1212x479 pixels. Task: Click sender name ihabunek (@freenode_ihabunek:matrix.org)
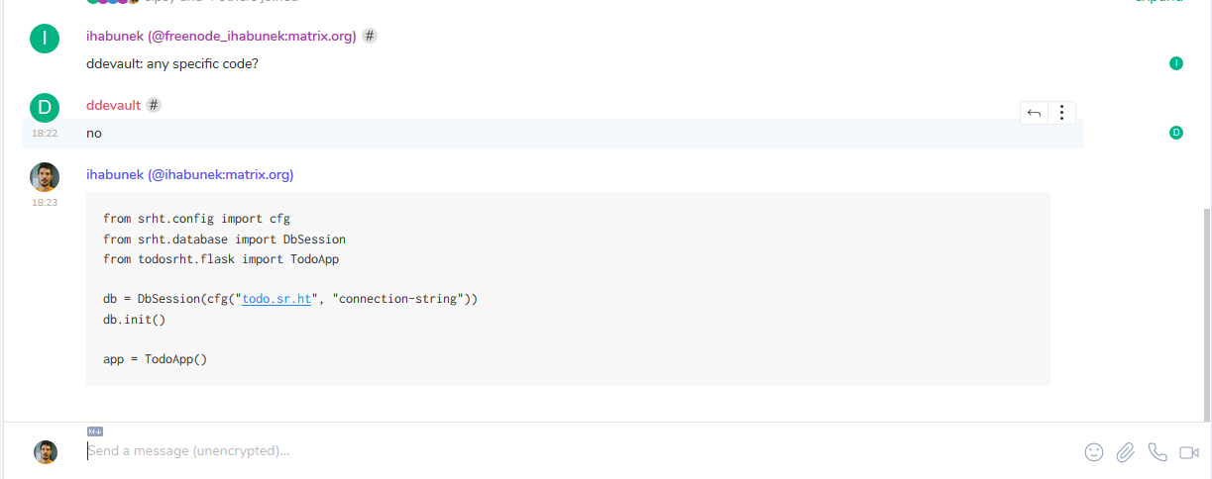pyautogui.click(x=221, y=36)
